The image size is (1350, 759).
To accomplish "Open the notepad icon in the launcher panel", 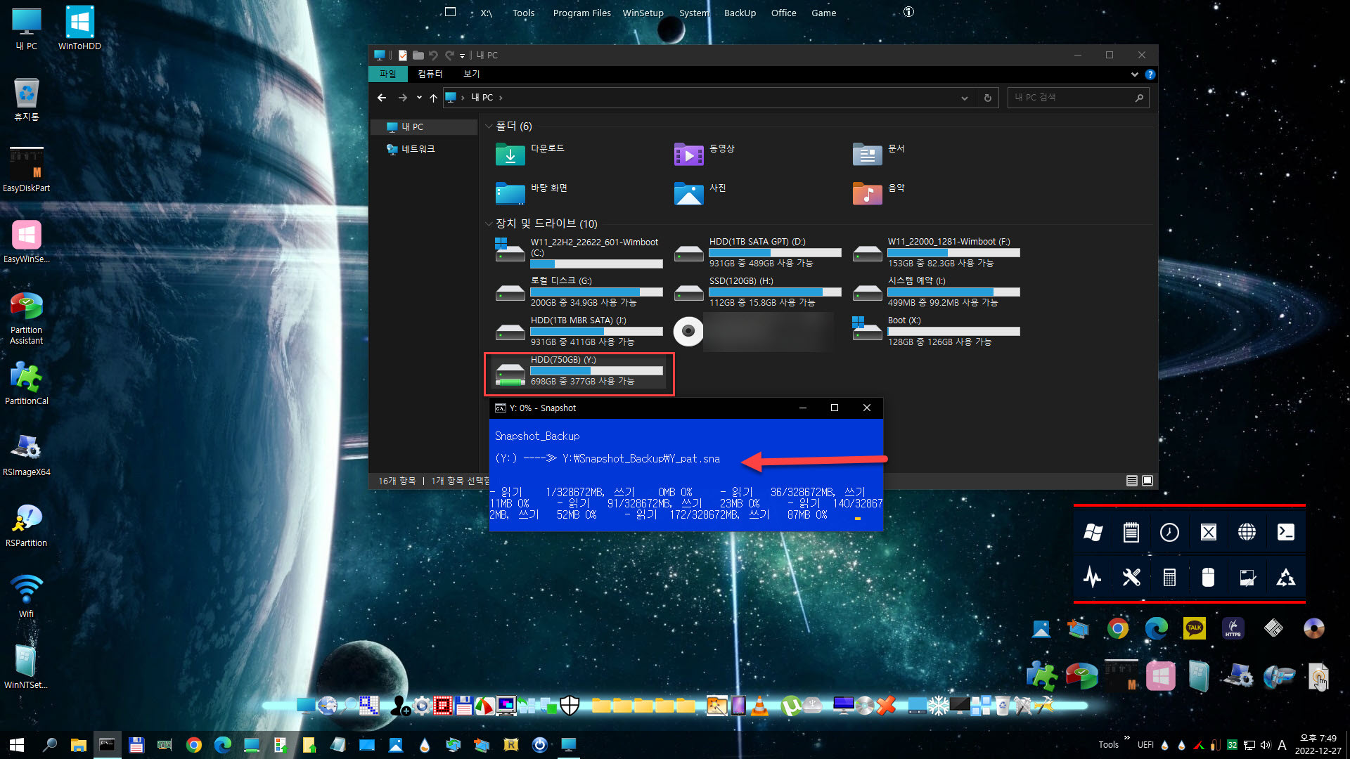I will [x=1131, y=532].
